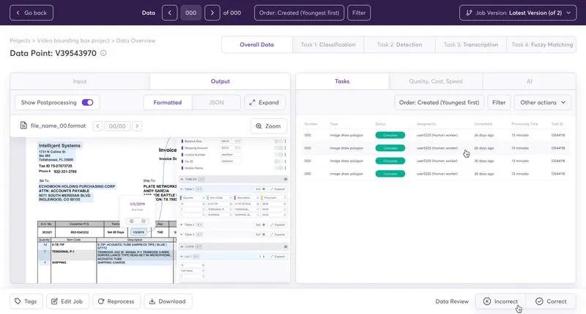The image size is (586, 314).
Task: Click the first Complete status badge
Action: (390, 135)
